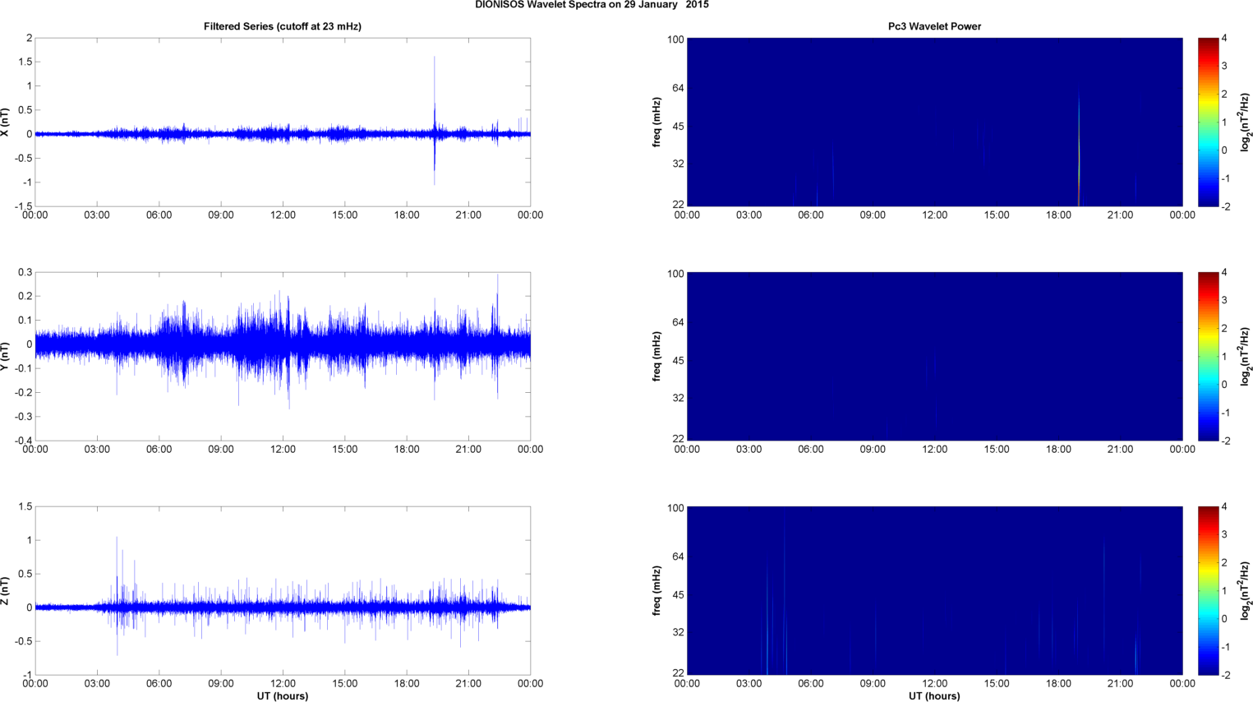Image resolution: width=1253 pixels, height=702 pixels.
Task: Click the '0' value on the bottom colorbar
Action: click(1224, 618)
